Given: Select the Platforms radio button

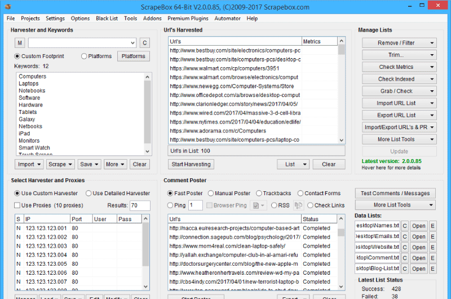Looking at the screenshot, I should pyautogui.click(x=84, y=56).
